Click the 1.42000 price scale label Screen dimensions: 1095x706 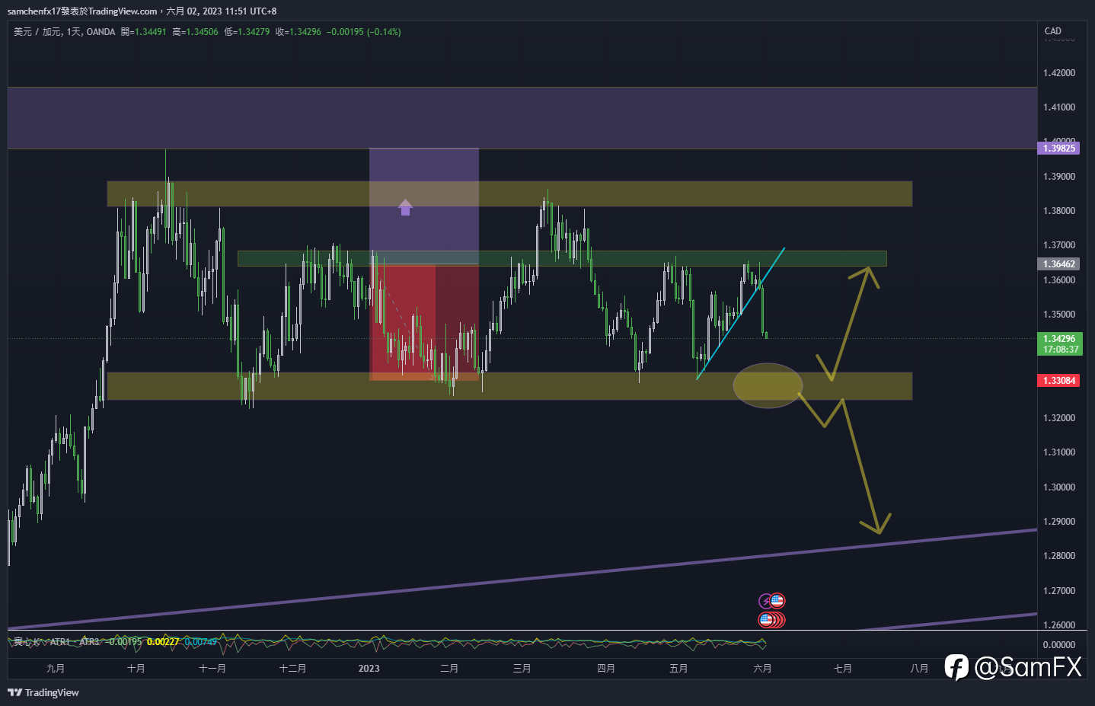[1059, 73]
